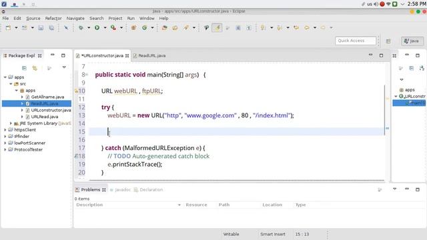Switch to the Javadoc tab
The height and width of the screenshot is (240, 427).
click(120, 189)
